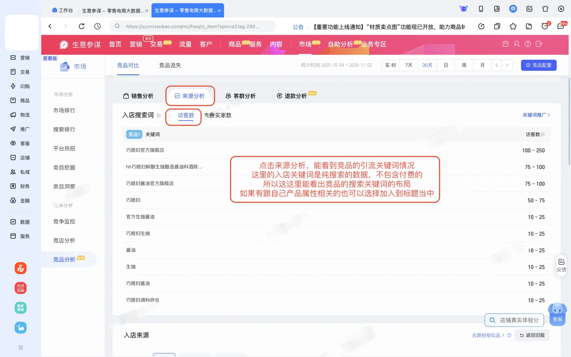Screen dimensions: 571x357
Task: Click the keyword row 官方生抽酱油
Action: pyautogui.click(x=337, y=217)
